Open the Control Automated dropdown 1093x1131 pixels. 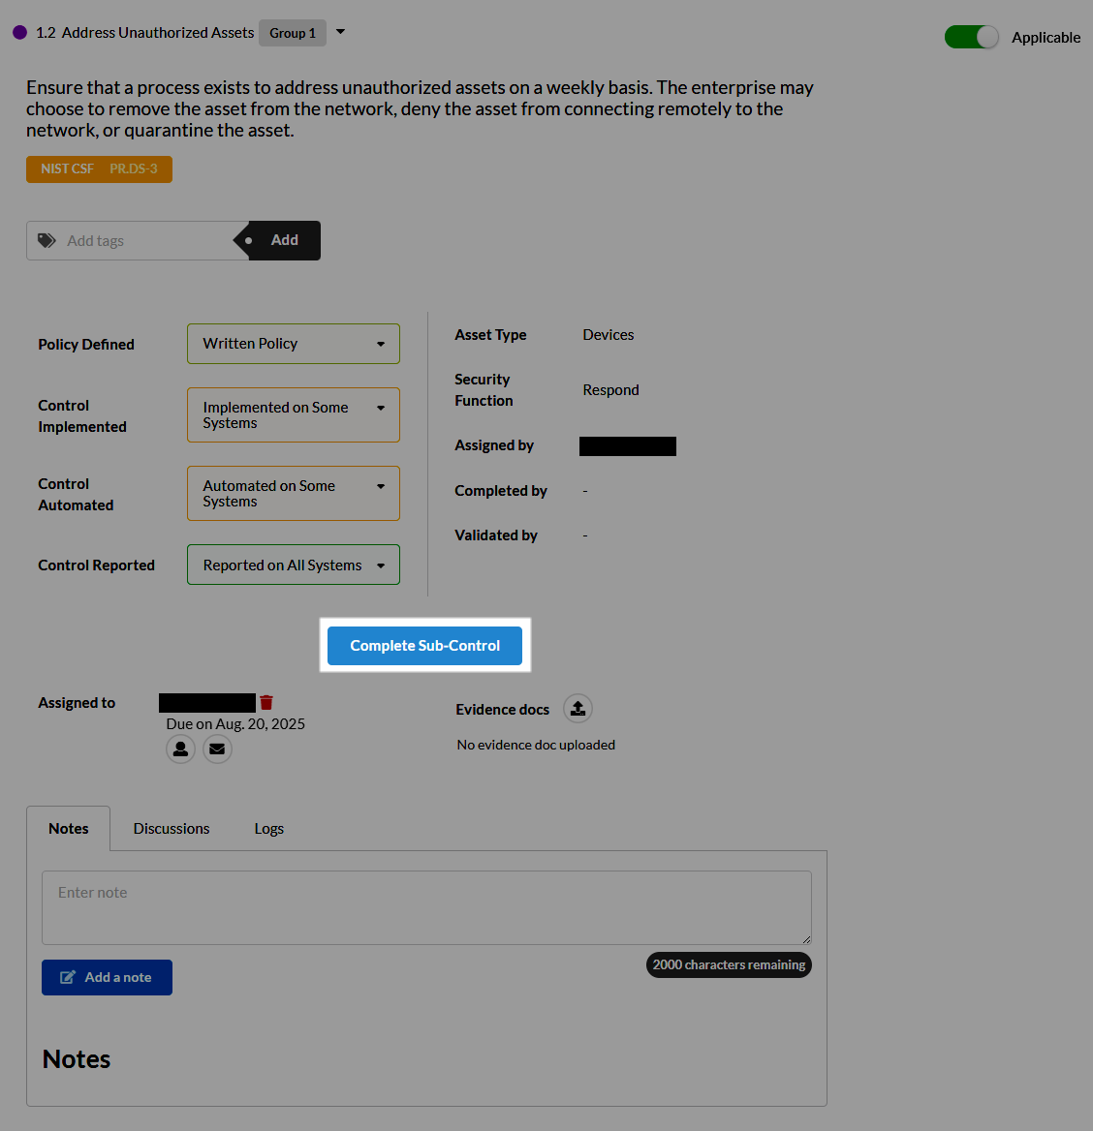pyautogui.click(x=293, y=494)
